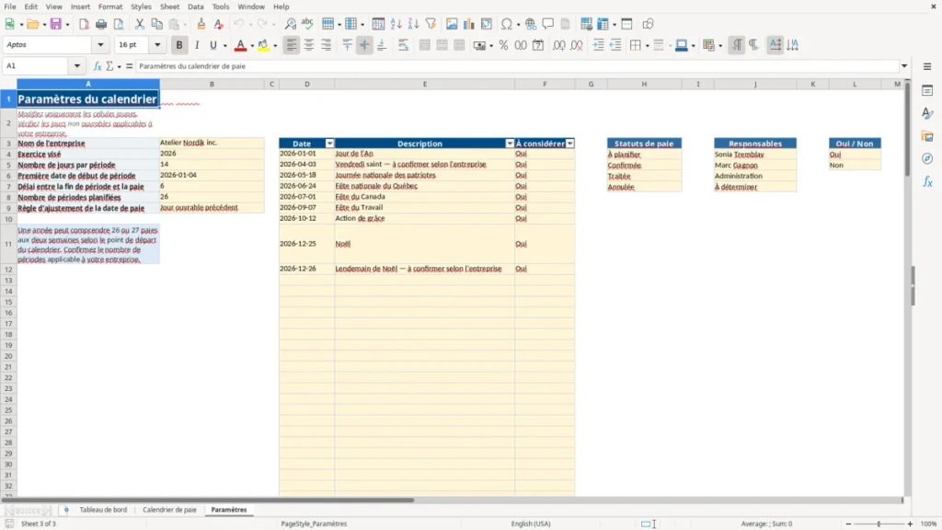This screenshot has width=942, height=530.
Task: Switch to Calendrier de paie sheet tab
Action: (169, 510)
